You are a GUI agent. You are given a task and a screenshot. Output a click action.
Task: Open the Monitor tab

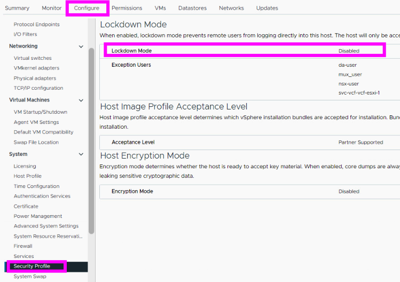click(x=52, y=8)
